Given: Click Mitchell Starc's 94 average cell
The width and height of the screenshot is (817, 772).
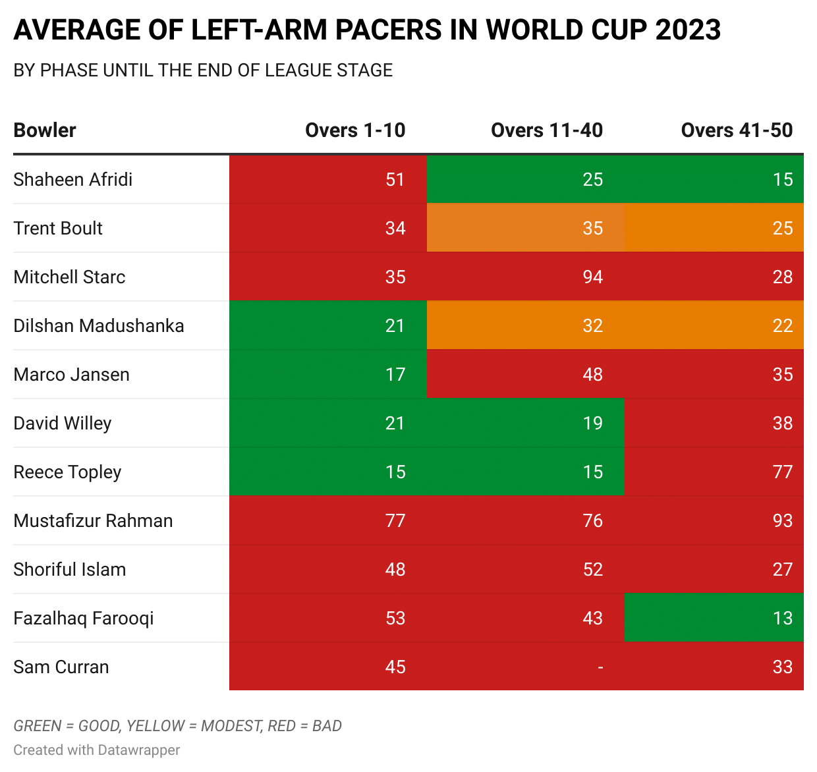Looking at the screenshot, I should [x=526, y=277].
